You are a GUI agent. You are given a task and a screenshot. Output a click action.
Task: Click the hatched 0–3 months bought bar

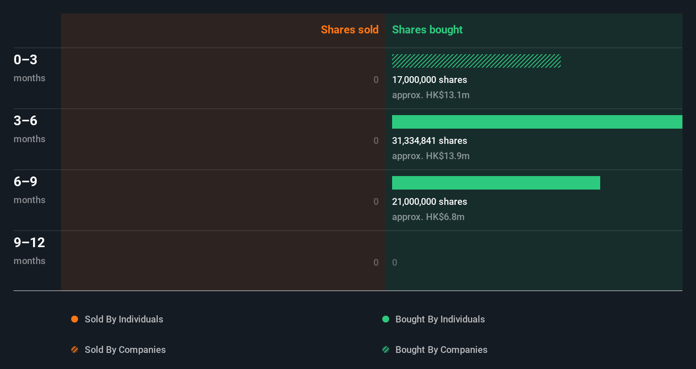tap(476, 61)
